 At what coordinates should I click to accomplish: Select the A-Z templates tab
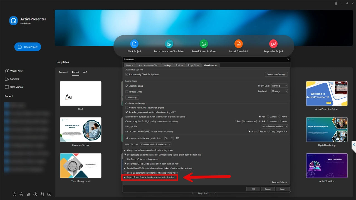click(x=85, y=72)
